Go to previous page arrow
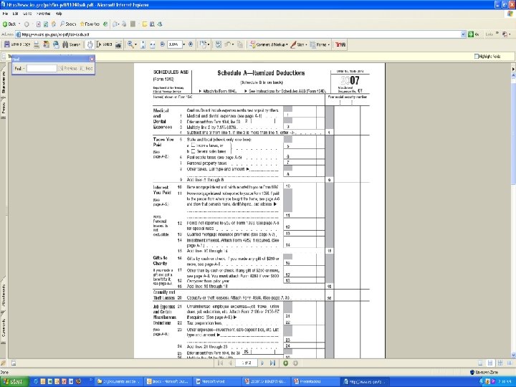 click(x=230, y=363)
